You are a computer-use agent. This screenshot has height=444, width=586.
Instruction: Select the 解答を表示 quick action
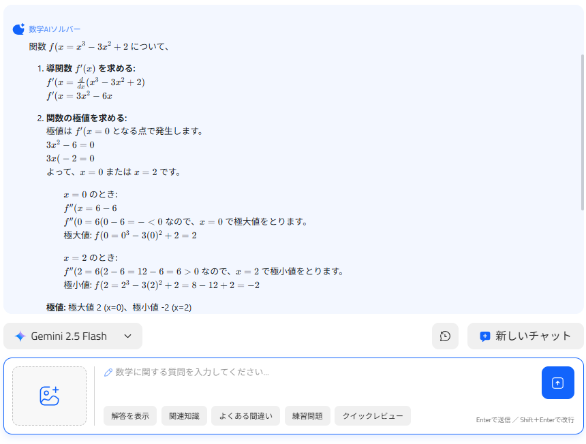(130, 415)
